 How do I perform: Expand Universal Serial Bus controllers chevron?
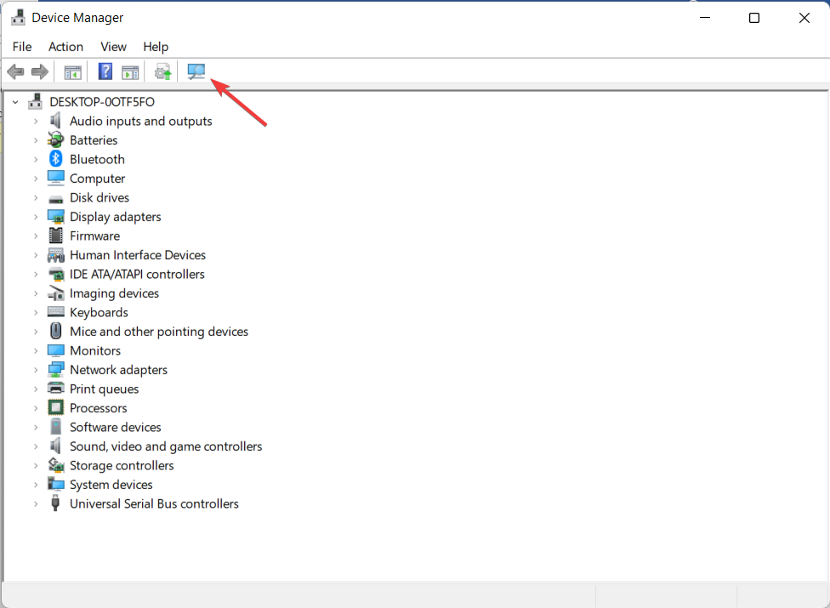click(x=36, y=503)
